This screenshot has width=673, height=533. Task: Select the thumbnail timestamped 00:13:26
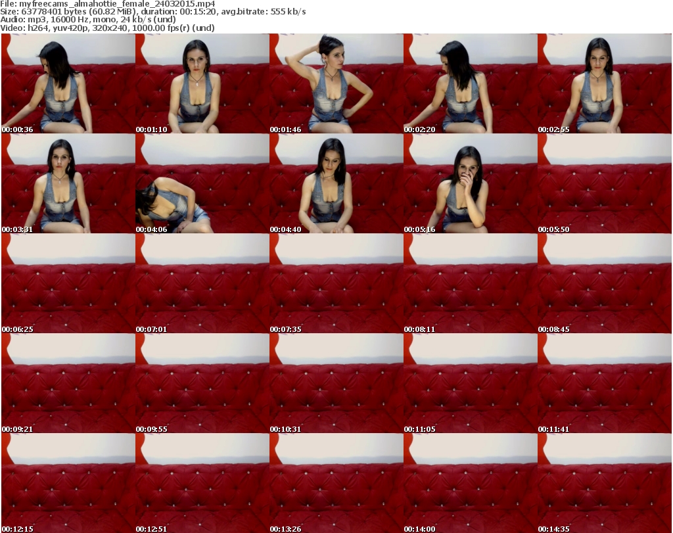[x=336, y=483]
